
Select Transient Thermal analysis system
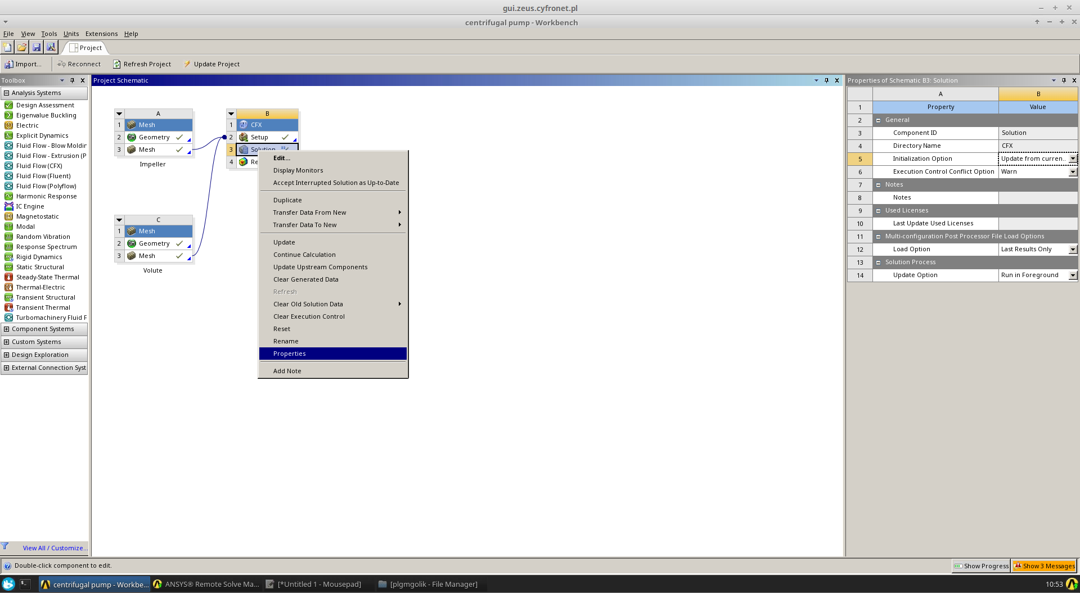click(x=43, y=307)
